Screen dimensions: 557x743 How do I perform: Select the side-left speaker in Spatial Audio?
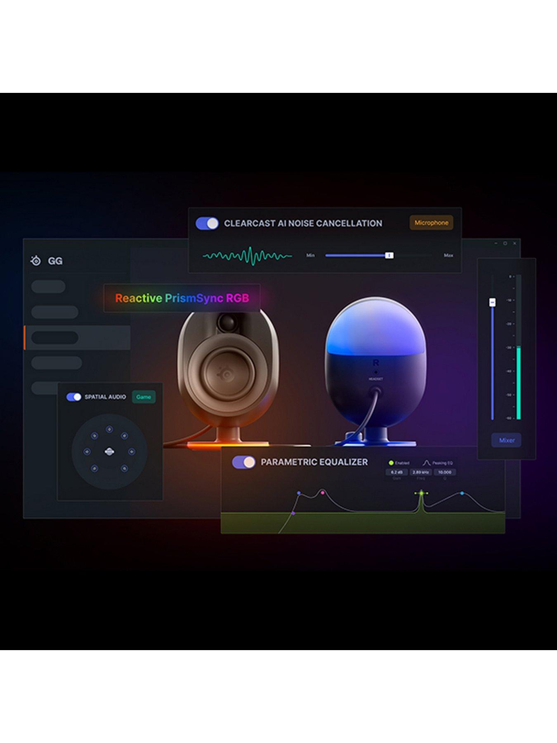click(x=87, y=452)
